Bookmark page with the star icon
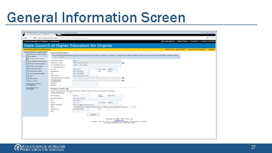This screenshot has width=272, height=153. tap(207, 38)
